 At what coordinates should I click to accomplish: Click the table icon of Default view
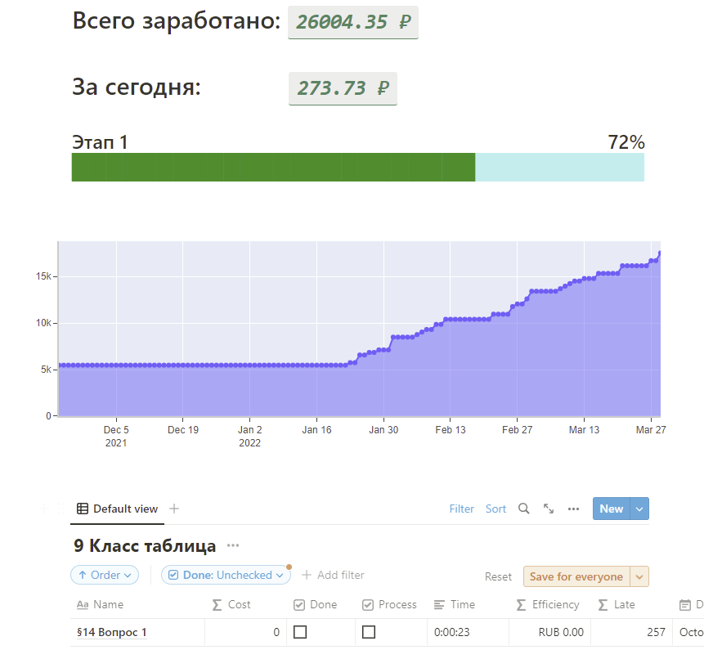click(x=82, y=509)
